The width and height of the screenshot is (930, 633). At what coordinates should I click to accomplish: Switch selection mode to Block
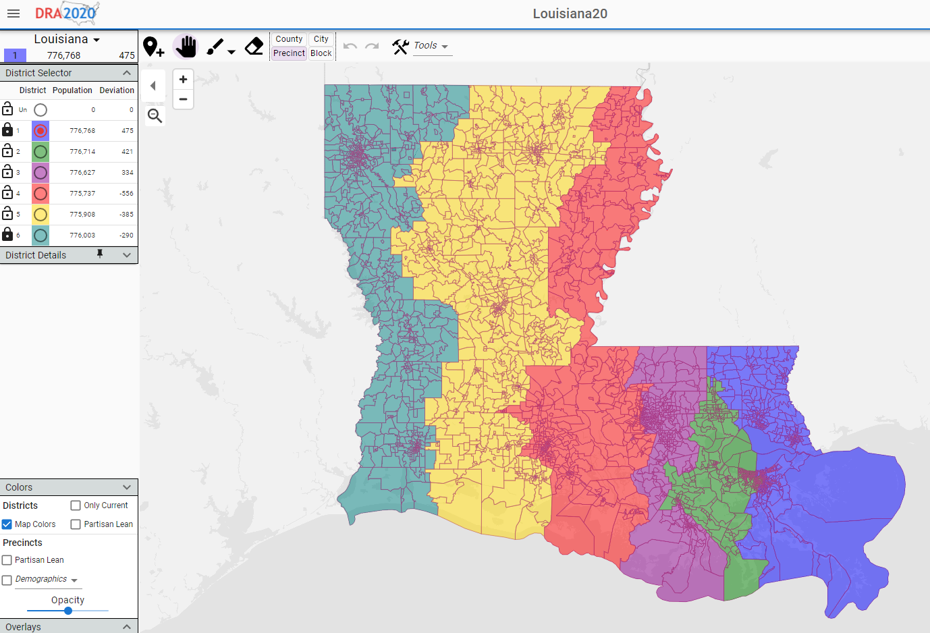321,53
